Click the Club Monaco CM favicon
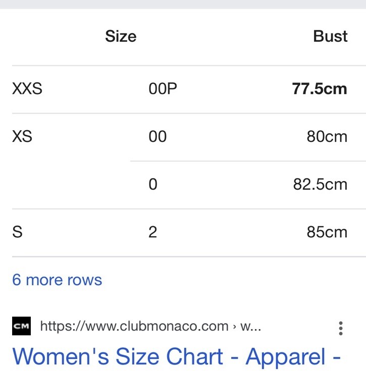This screenshot has height=371, width=366. tap(21, 326)
